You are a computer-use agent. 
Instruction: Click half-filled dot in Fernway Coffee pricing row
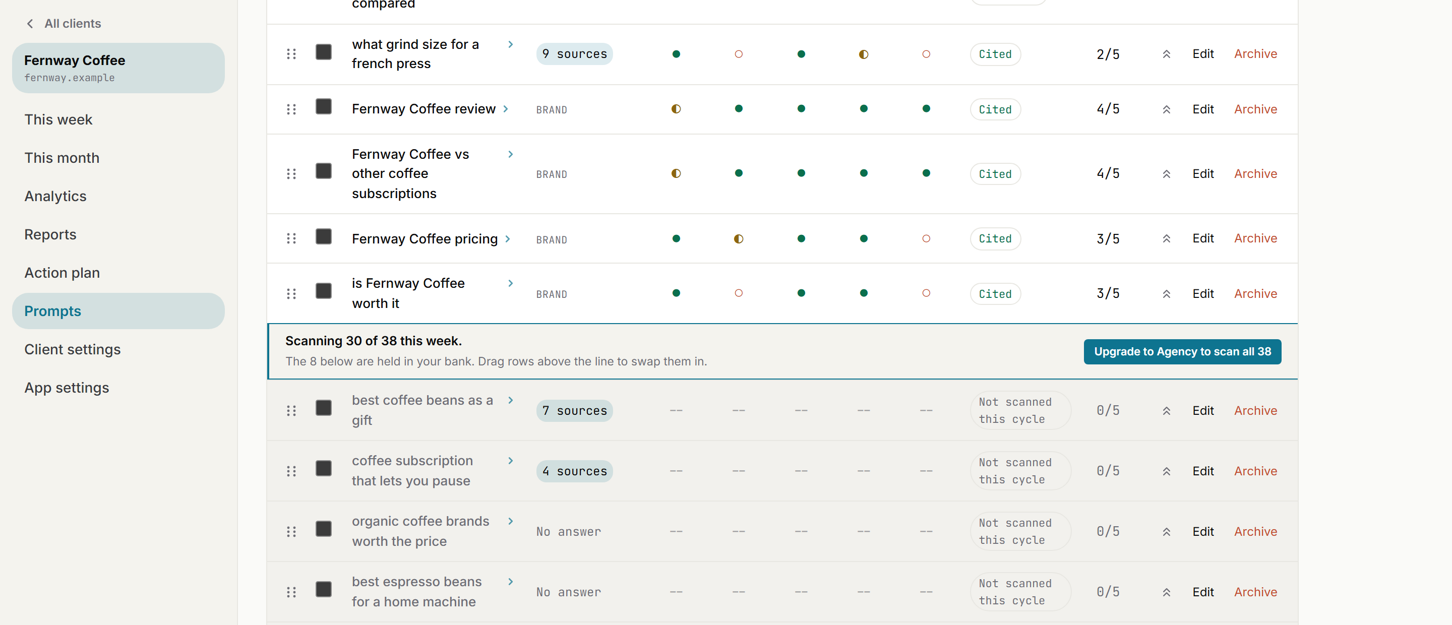click(739, 239)
